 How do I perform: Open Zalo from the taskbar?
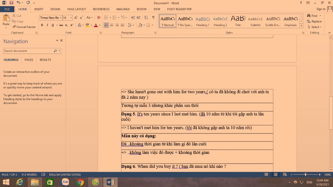[65, 182]
